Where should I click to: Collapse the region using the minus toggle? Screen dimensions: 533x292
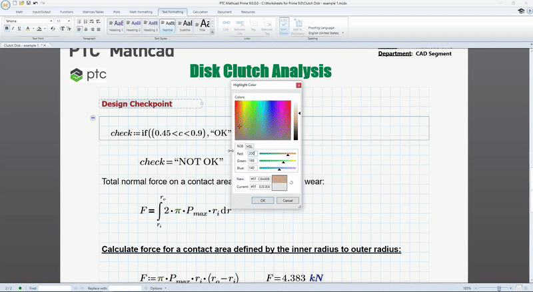pos(92,118)
